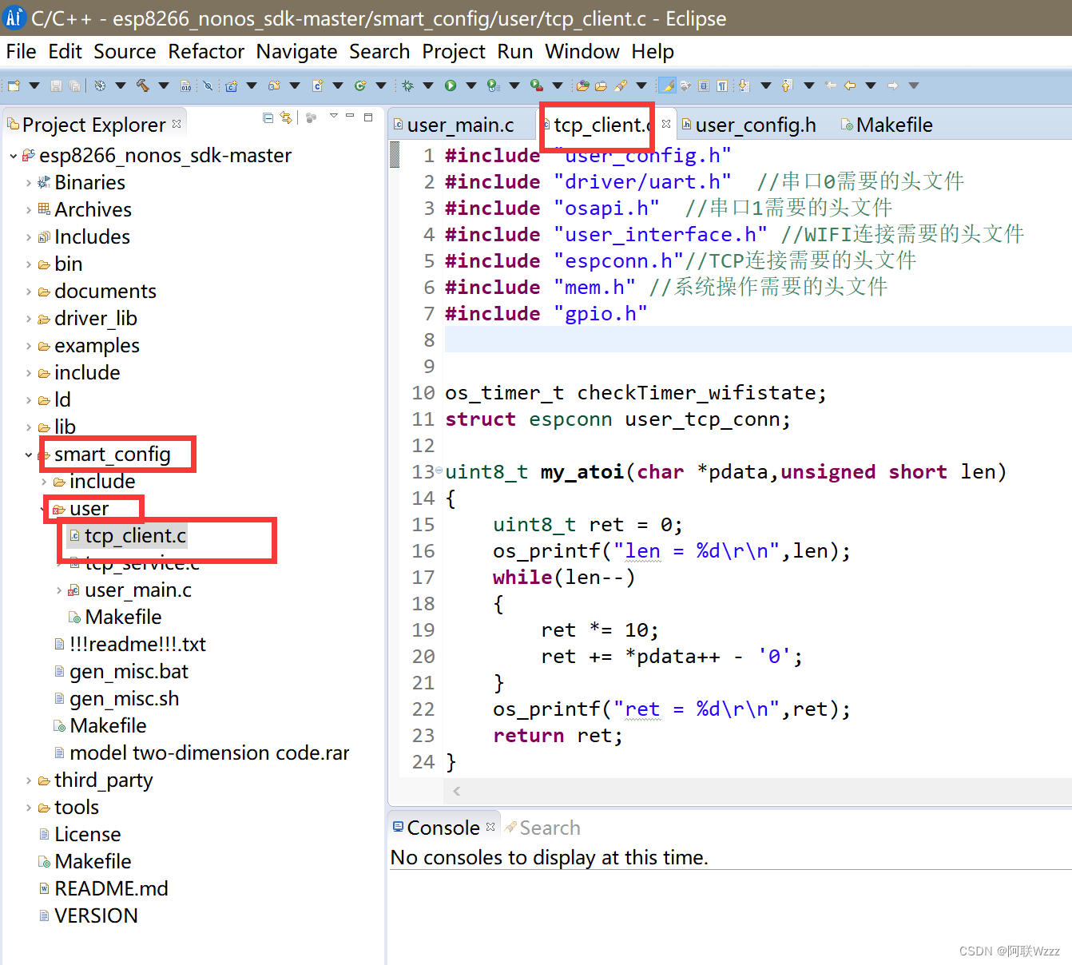1072x965 pixels.
Task: Open the Navigate menu
Action: pyautogui.click(x=296, y=52)
